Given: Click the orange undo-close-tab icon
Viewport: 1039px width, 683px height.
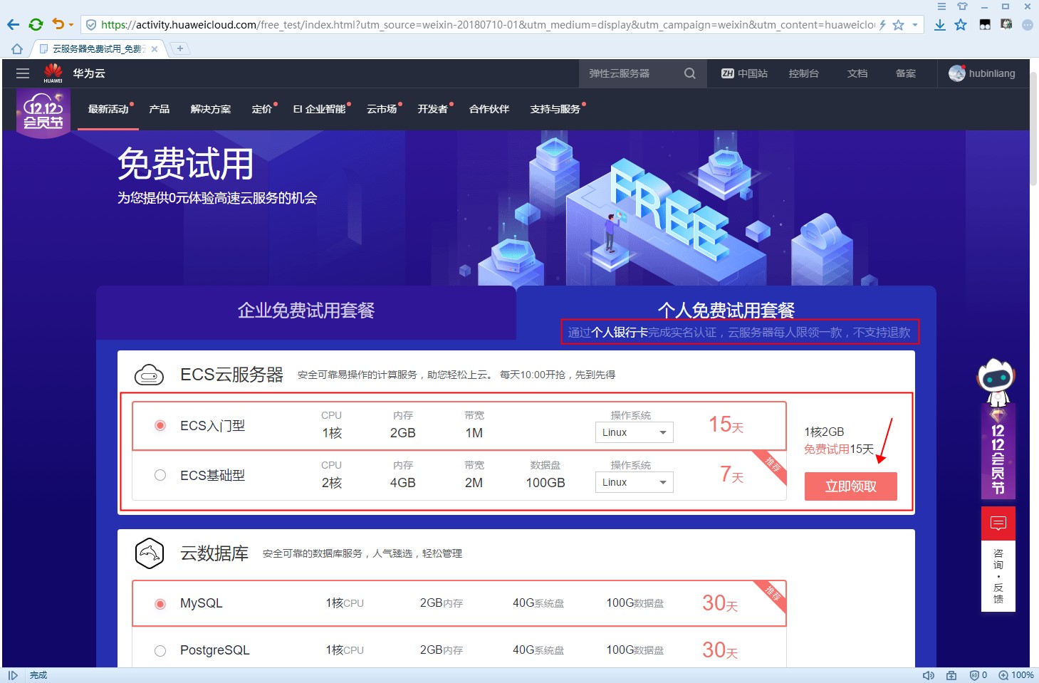Looking at the screenshot, I should click(58, 24).
